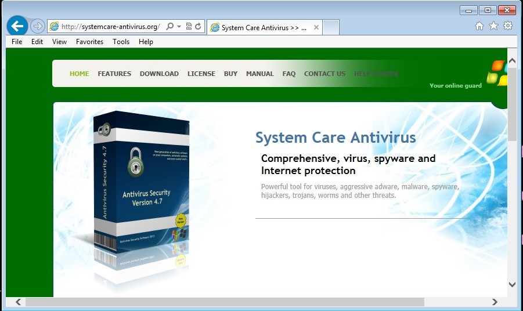Open the BUY link

click(x=231, y=74)
